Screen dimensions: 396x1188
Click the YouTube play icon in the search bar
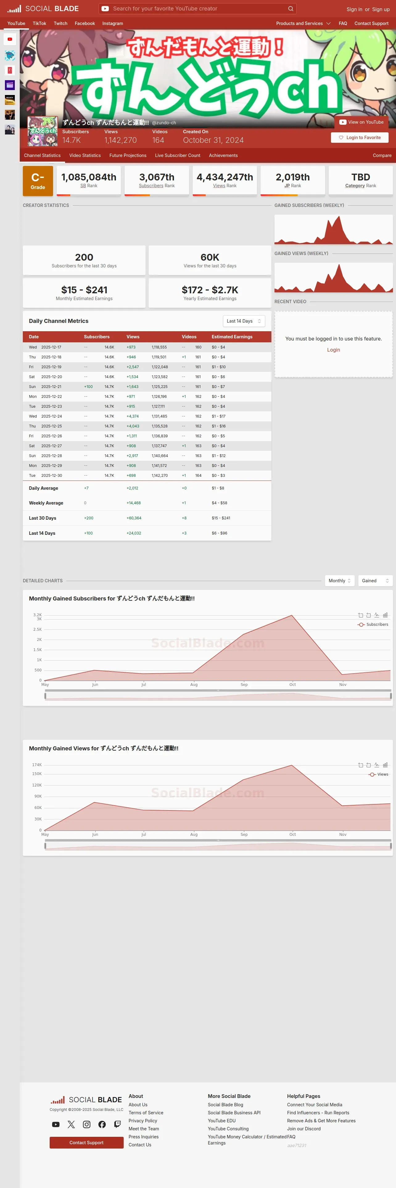click(x=105, y=9)
